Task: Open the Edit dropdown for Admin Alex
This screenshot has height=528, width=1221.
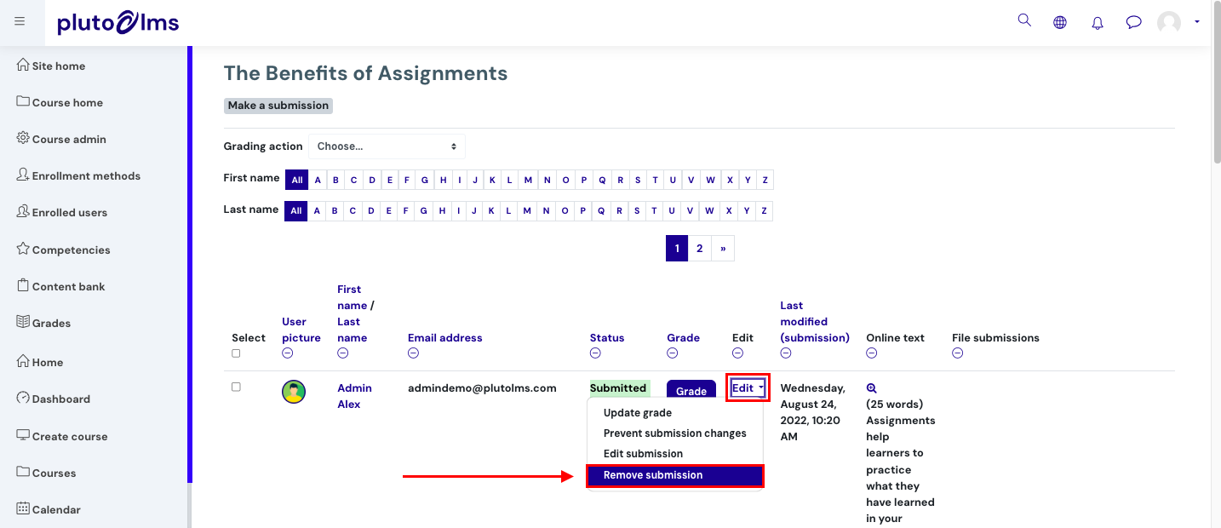Action: pyautogui.click(x=748, y=388)
